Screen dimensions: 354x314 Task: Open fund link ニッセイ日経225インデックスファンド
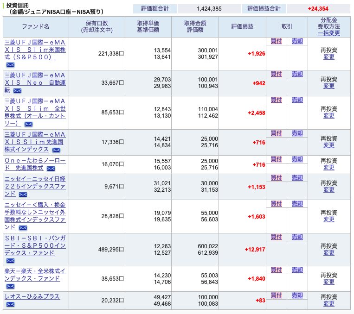point(35,186)
